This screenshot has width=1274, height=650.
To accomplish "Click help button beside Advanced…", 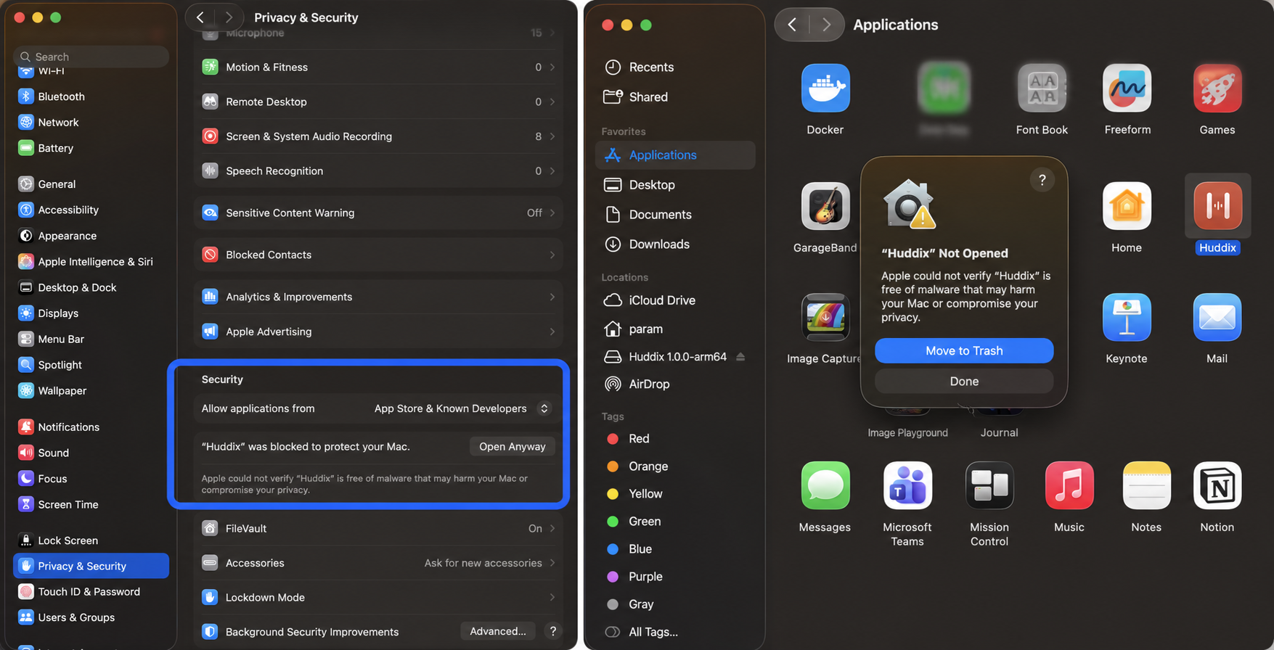I will pyautogui.click(x=553, y=631).
